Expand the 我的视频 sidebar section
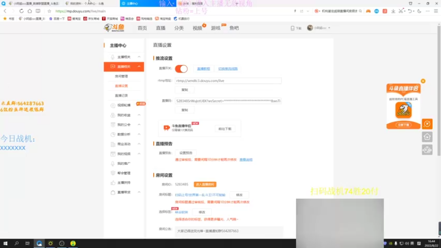441x248 pixels. [x=139, y=154]
